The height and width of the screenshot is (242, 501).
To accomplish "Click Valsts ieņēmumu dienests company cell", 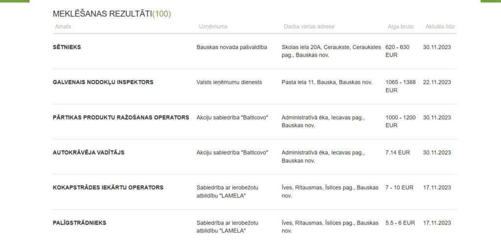I will tap(229, 82).
